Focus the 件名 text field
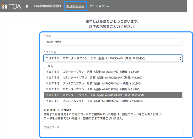The height and width of the screenshot is (139, 193). pos(113,42)
